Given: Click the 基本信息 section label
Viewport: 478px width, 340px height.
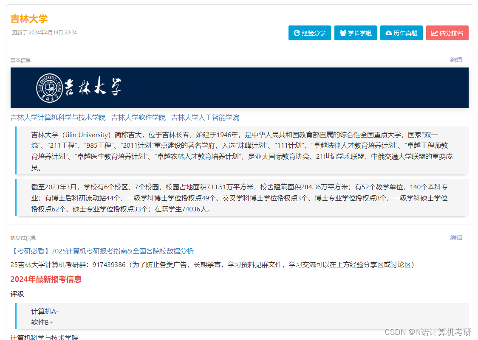Looking at the screenshot, I should (20, 60).
